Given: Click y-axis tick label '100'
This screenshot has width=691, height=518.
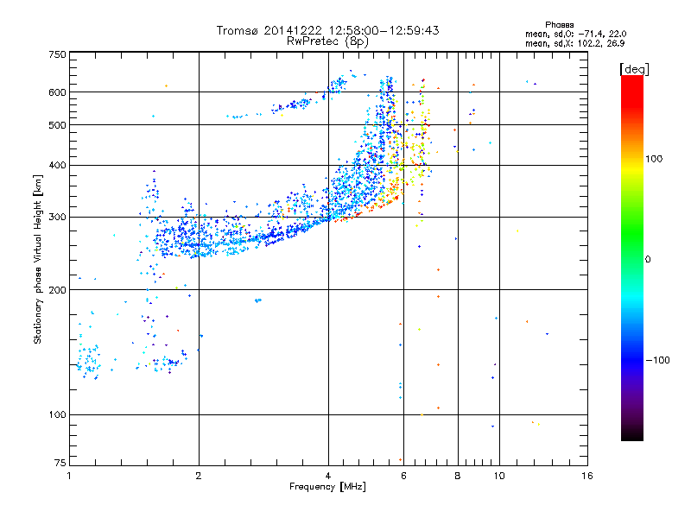Looking at the screenshot, I should coord(57,415).
